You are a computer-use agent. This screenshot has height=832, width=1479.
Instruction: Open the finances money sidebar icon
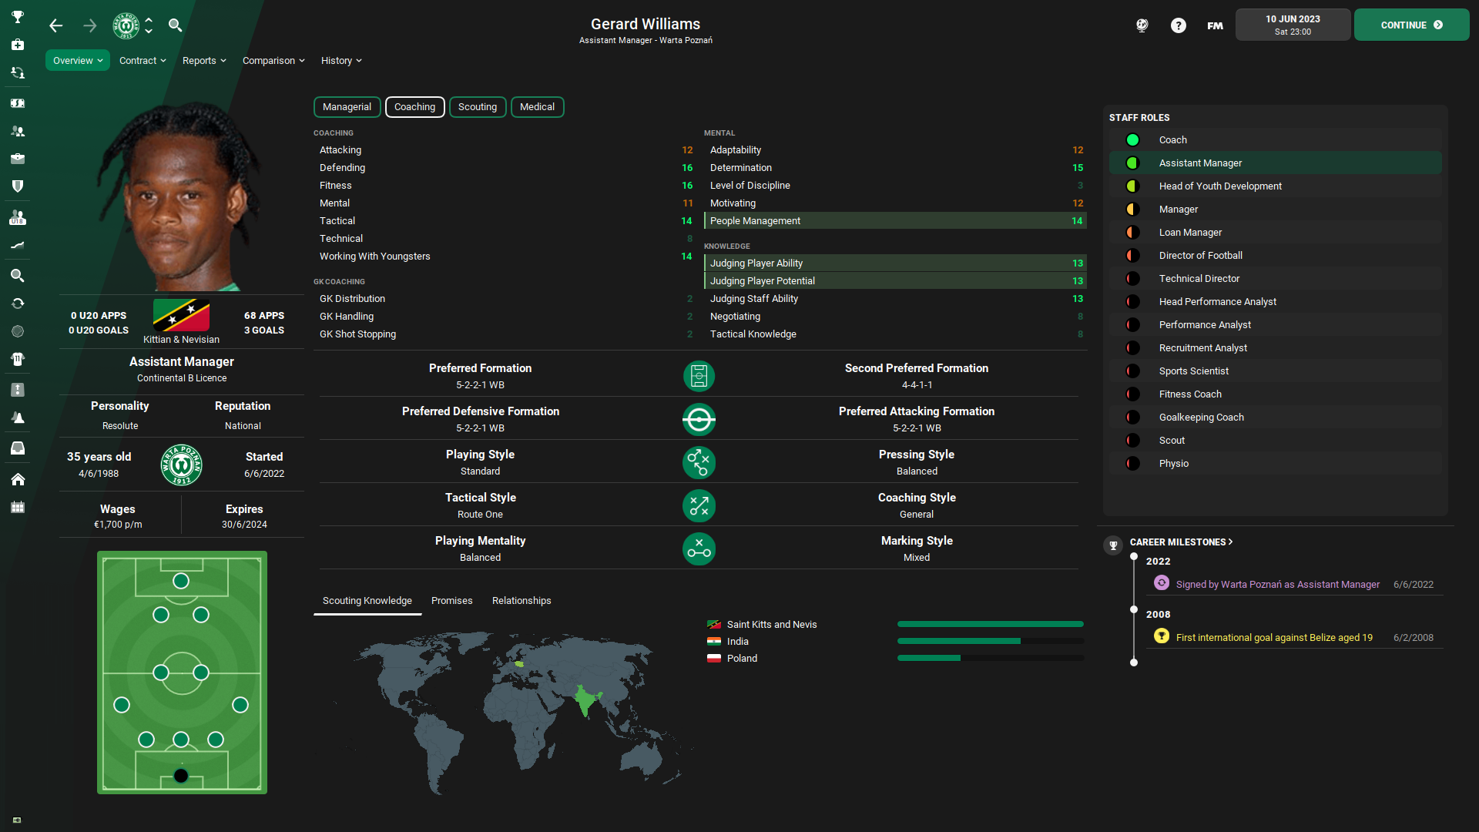point(17,102)
